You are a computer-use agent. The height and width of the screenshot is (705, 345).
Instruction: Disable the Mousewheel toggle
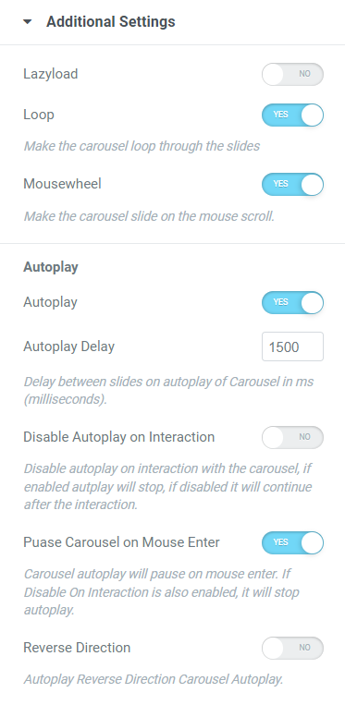pos(292,185)
